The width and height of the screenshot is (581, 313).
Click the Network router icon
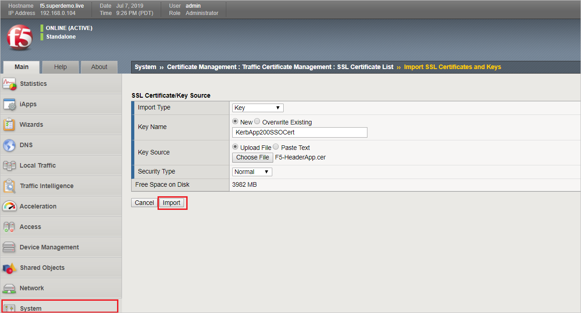point(10,288)
